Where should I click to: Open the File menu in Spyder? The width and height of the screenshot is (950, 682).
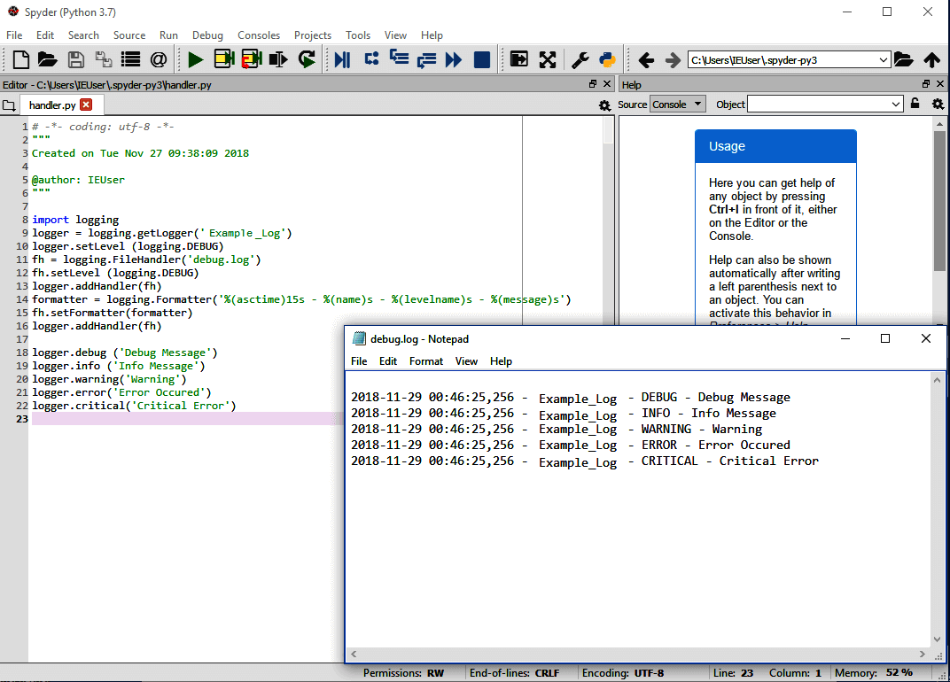(x=14, y=35)
